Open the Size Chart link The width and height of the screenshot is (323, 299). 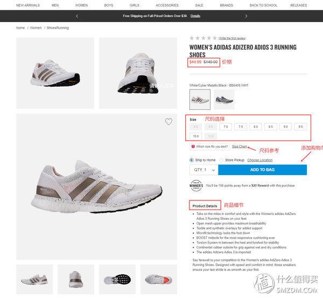coord(239,147)
